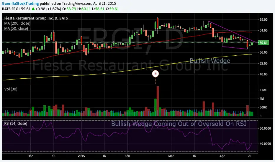Click the Apr date axis label
The image size is (275, 162).
[x=222, y=156]
